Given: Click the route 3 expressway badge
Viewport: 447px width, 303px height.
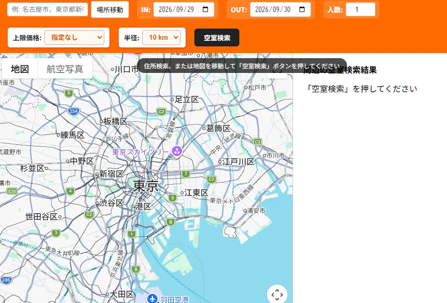Looking at the screenshot, I should [x=56, y=233].
